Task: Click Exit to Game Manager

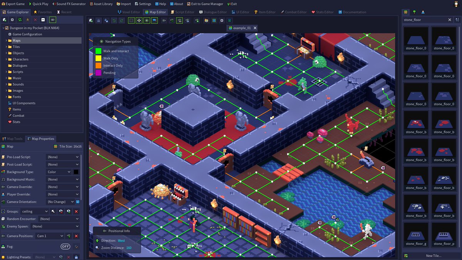Action: pos(205,4)
